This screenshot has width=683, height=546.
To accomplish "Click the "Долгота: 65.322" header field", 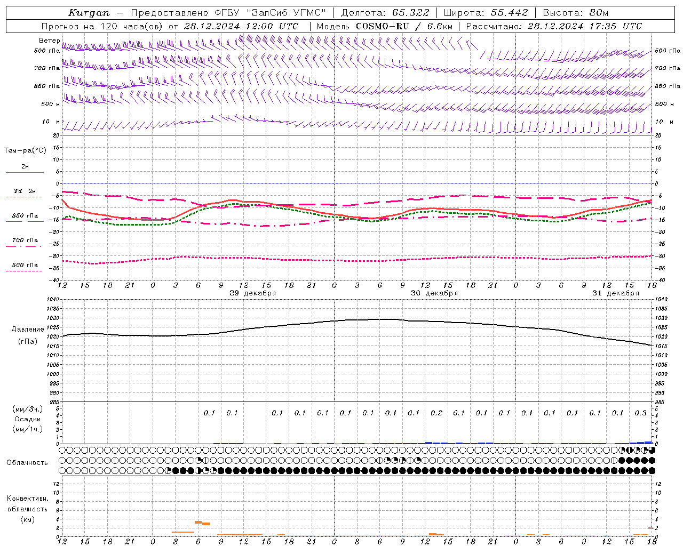I will pyautogui.click(x=385, y=13).
